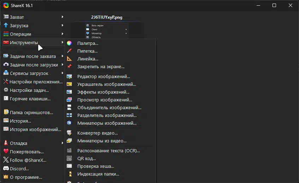Viewport: 299px width, 183px height.
Task: Click the Discord logo icon
Action: pos(6,169)
